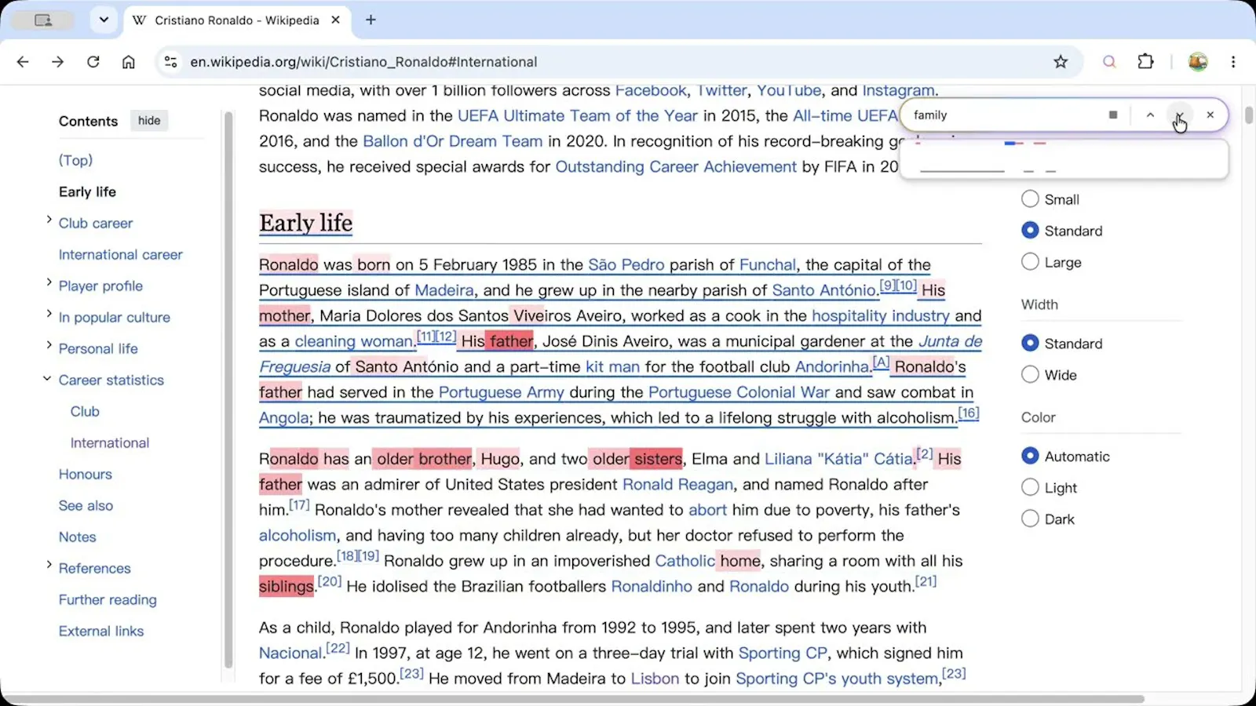Open a new tab with plus icon

point(371,20)
